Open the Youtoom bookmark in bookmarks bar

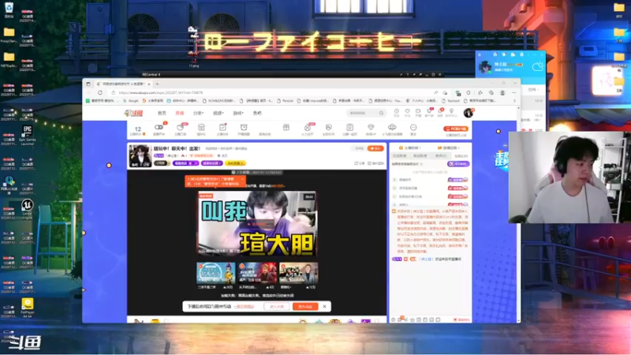(x=450, y=101)
